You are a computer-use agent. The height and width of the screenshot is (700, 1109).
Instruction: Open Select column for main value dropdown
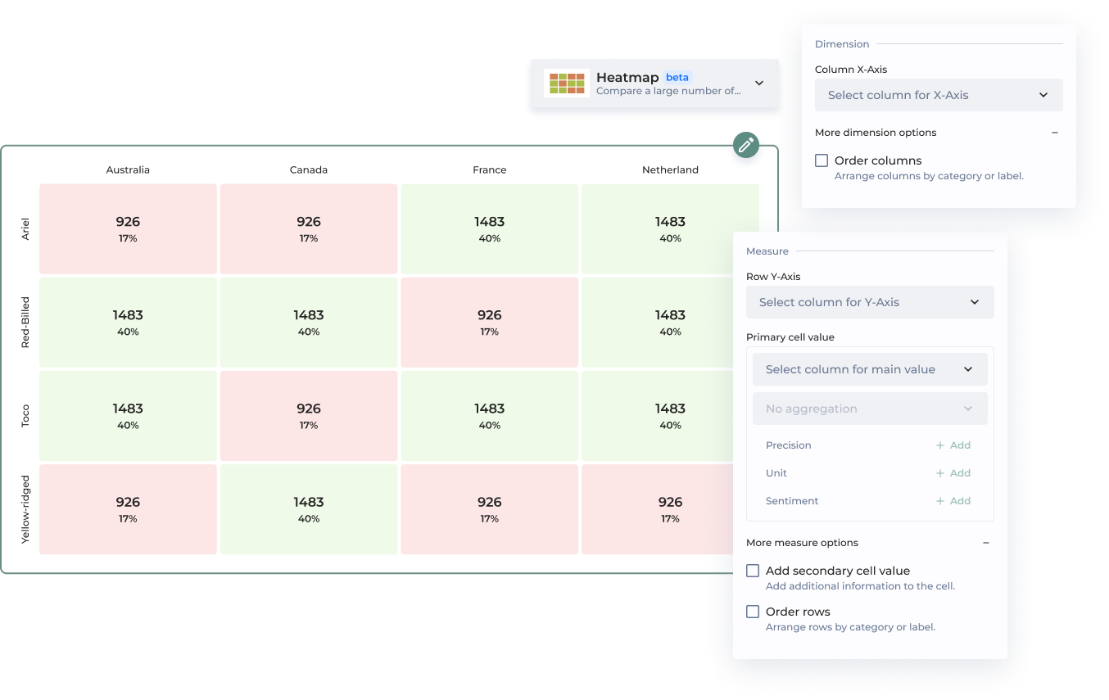tap(869, 369)
